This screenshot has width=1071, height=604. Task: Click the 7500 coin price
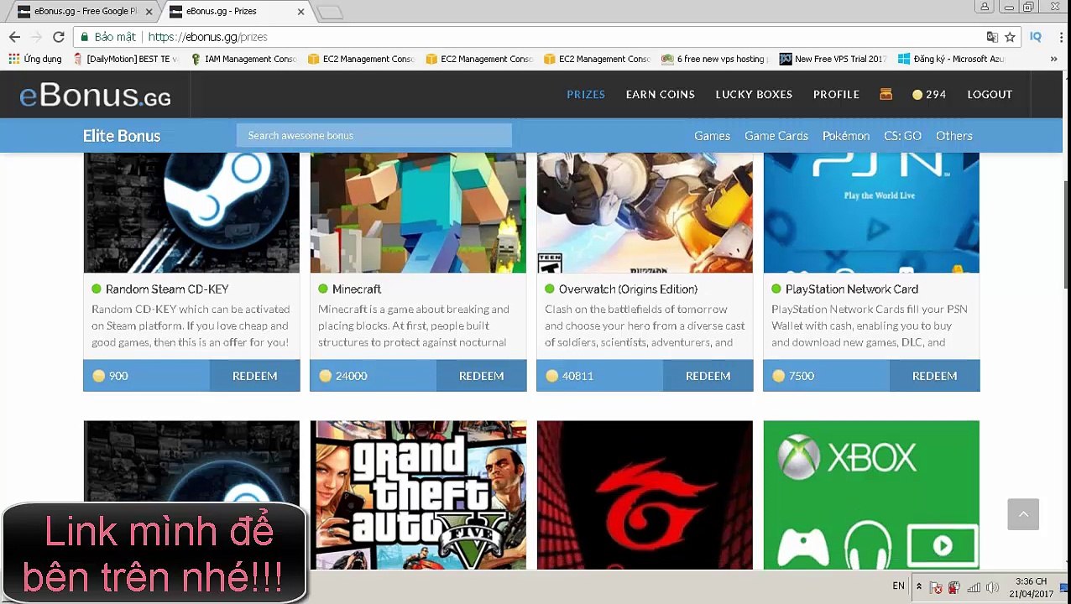tap(801, 376)
